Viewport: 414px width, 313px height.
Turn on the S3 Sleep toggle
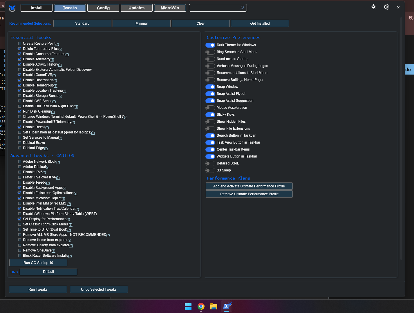coord(210,170)
